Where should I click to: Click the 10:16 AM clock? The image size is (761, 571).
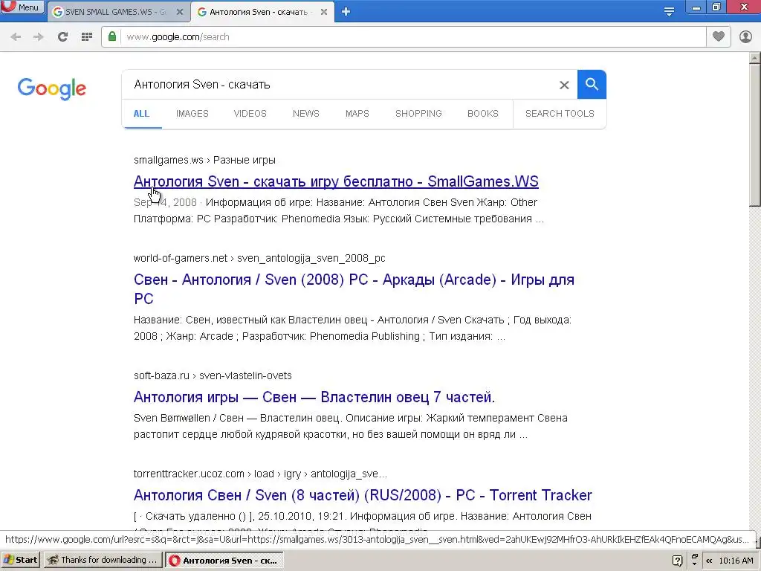pos(736,561)
